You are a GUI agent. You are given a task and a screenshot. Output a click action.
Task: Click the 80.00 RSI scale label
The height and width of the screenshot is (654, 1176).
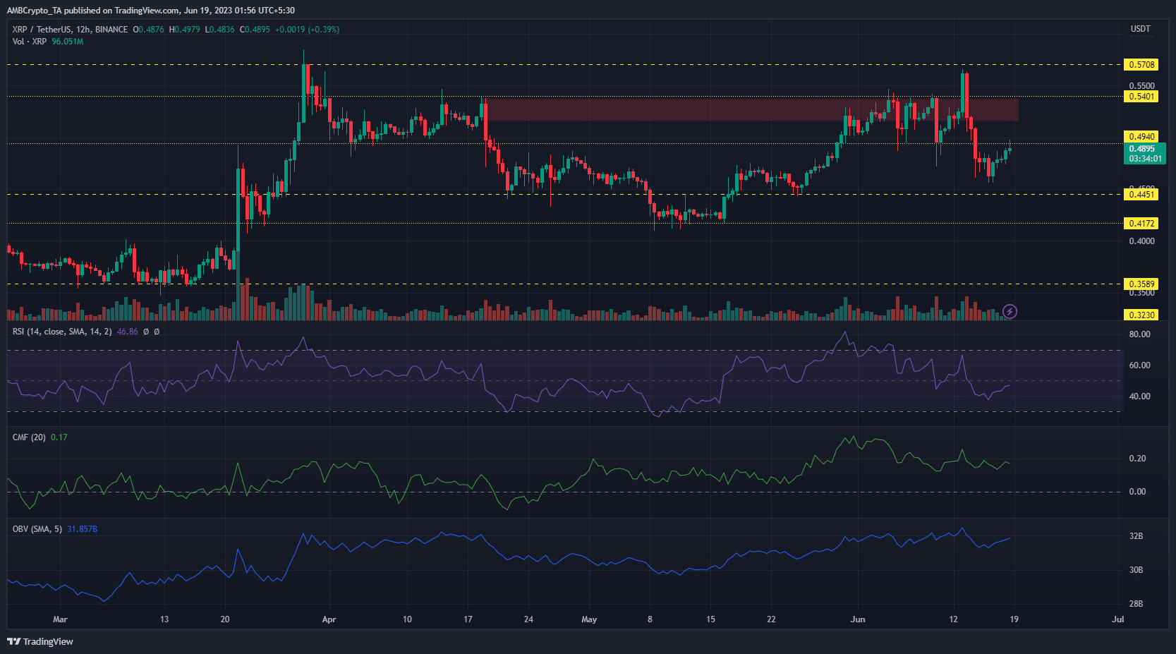[x=1139, y=334]
